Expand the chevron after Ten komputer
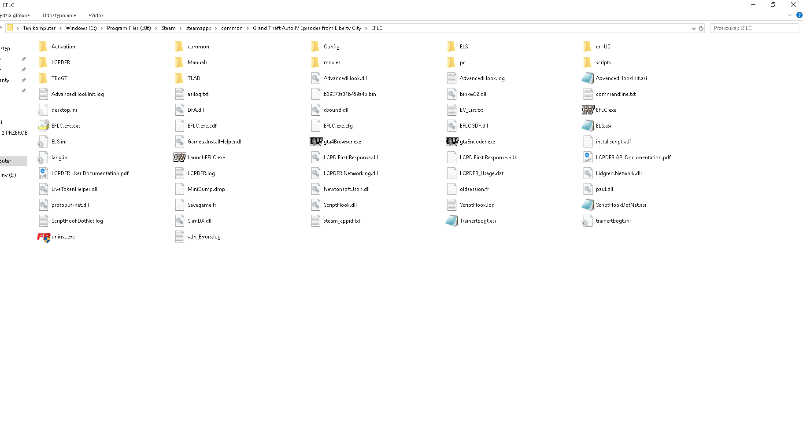This screenshot has width=803, height=429. (60, 28)
